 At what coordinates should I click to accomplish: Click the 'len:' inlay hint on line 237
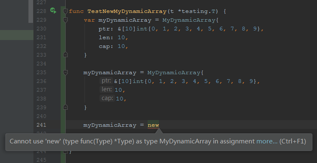[x=107, y=89]
